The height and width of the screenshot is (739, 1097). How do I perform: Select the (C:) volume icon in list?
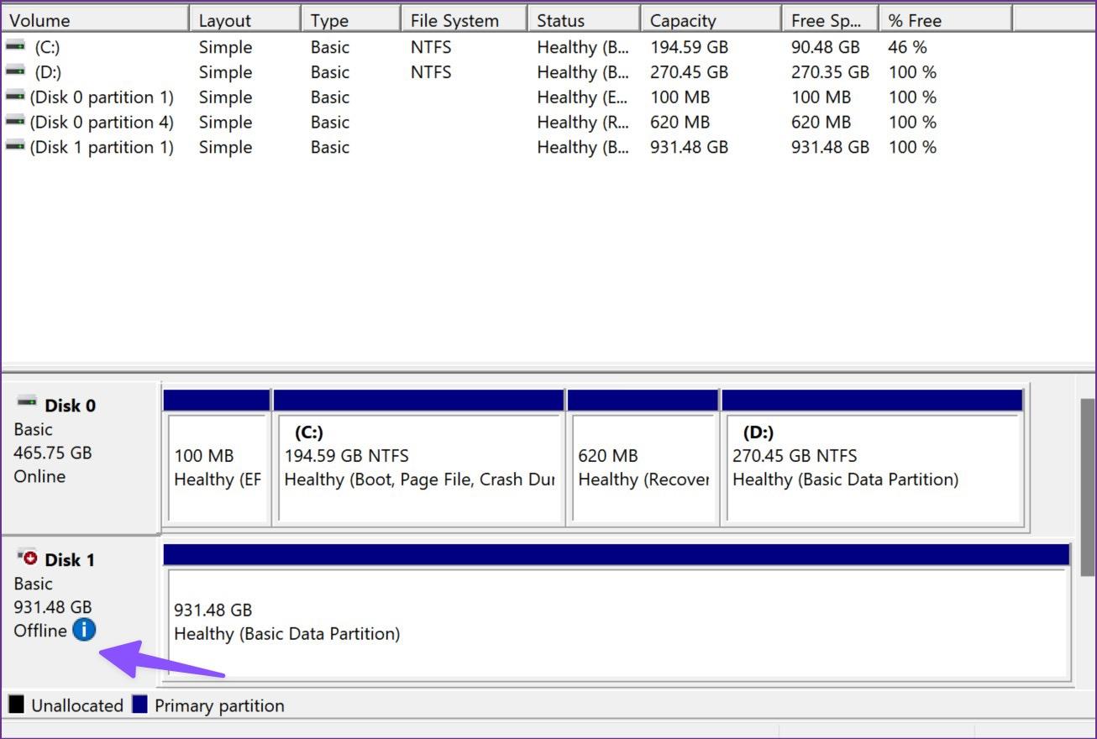pyautogui.click(x=15, y=47)
